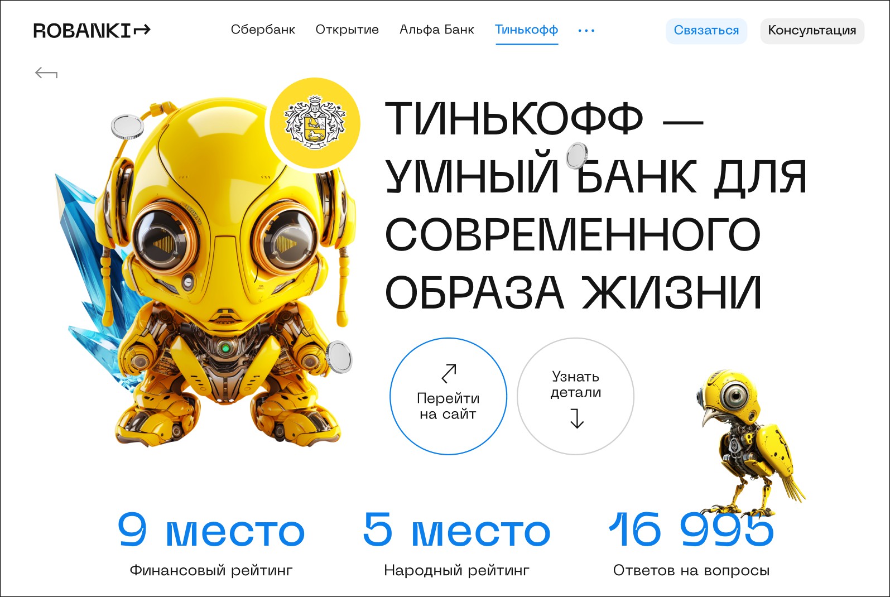Click the Связаться button
Image resolution: width=890 pixels, height=597 pixels.
pos(706,31)
